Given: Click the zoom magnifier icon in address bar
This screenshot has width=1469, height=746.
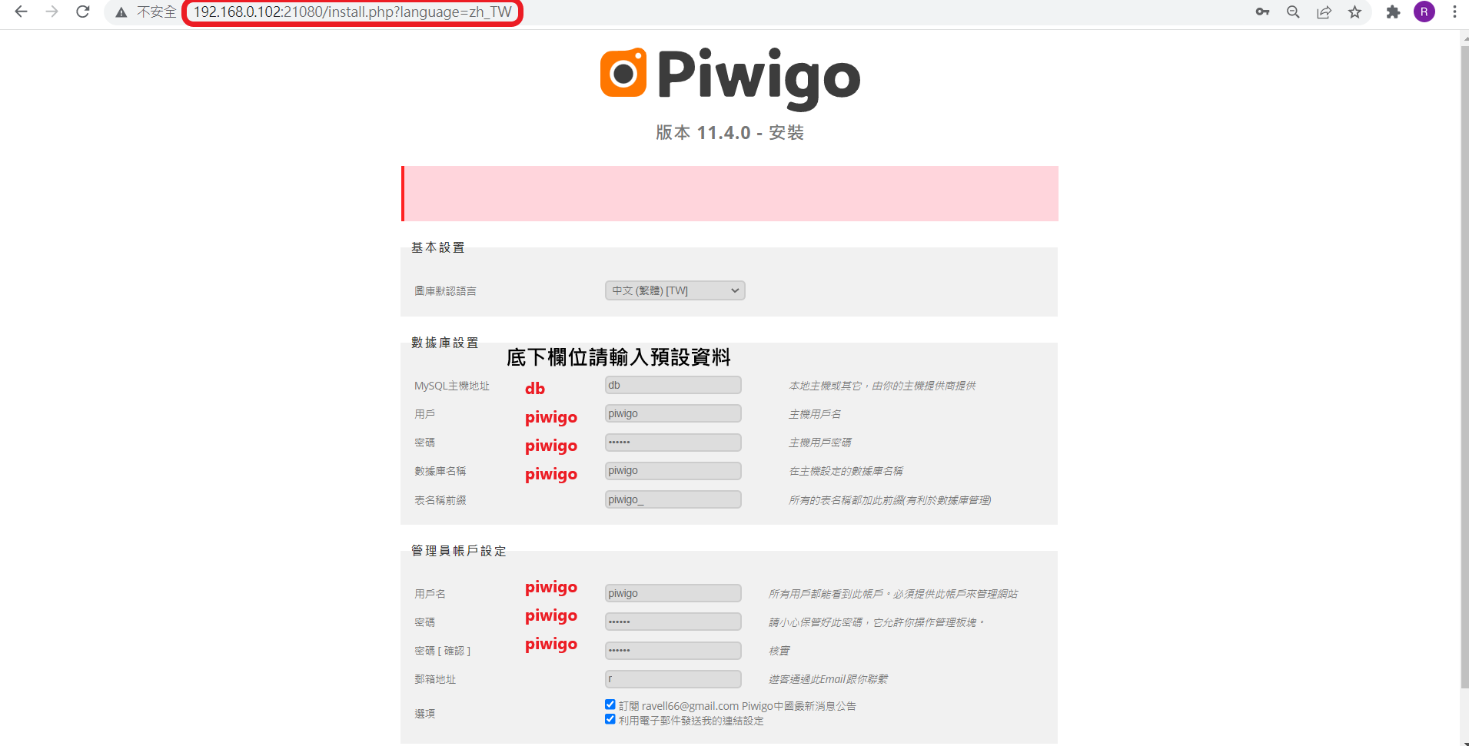Looking at the screenshot, I should click(1293, 12).
